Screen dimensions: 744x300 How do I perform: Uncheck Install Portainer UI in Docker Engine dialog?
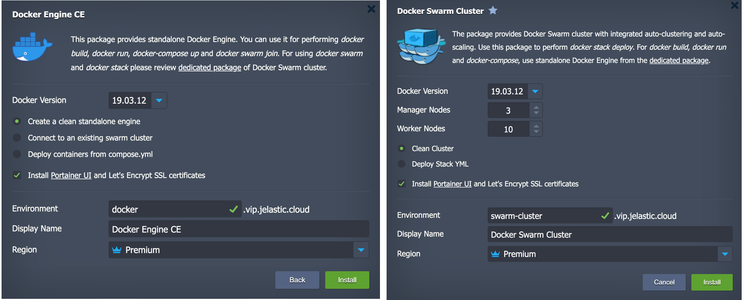pyautogui.click(x=17, y=175)
